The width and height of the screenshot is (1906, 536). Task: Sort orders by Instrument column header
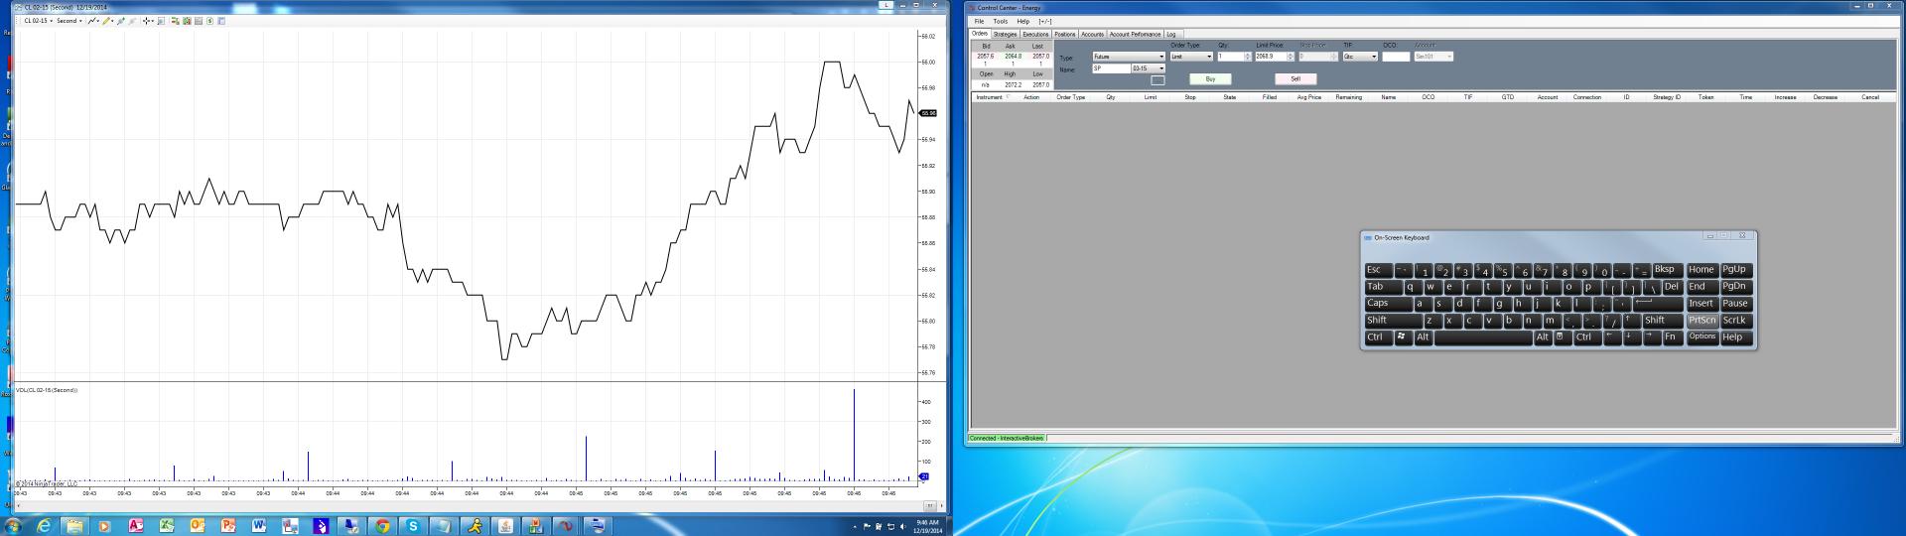click(x=990, y=97)
